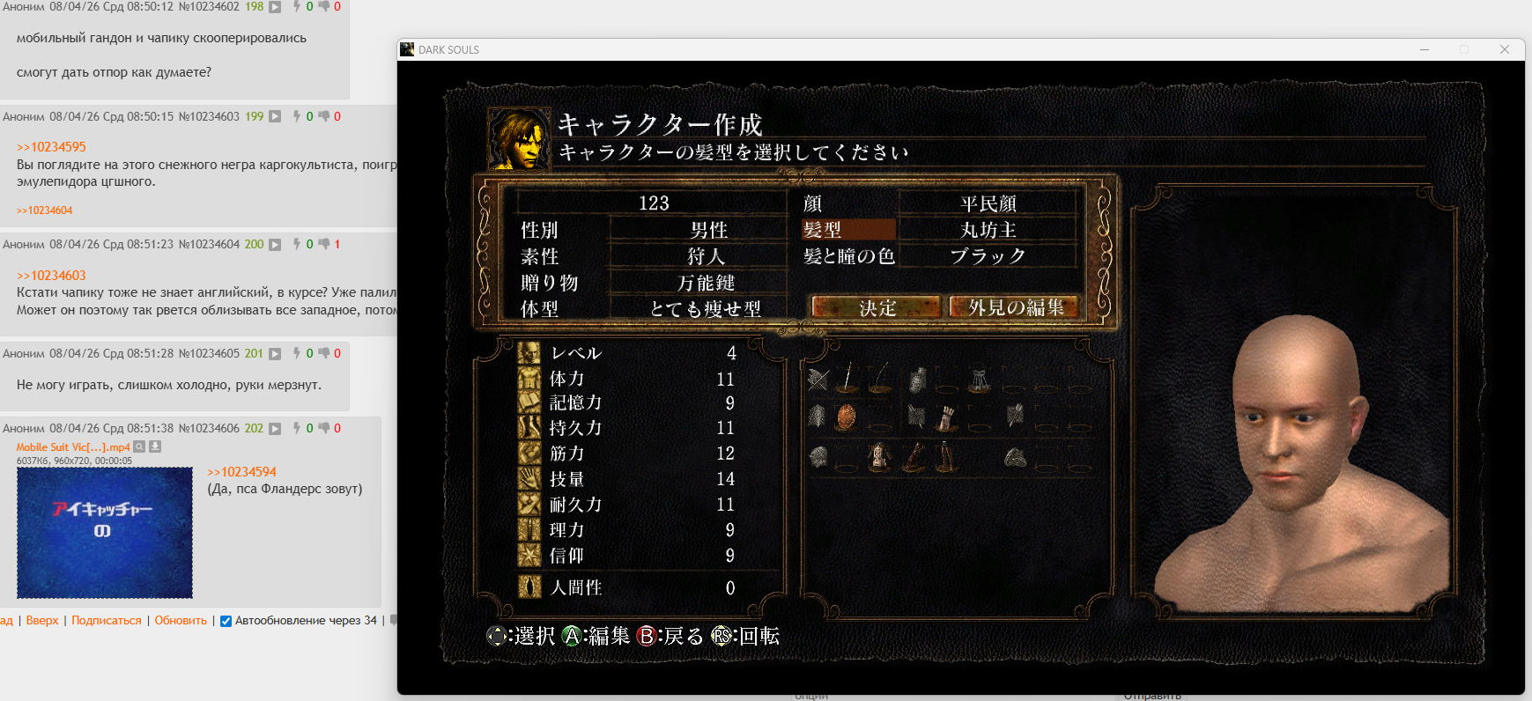Click the A:編集 edit prompt
This screenshot has width=1532, height=701.
point(596,636)
